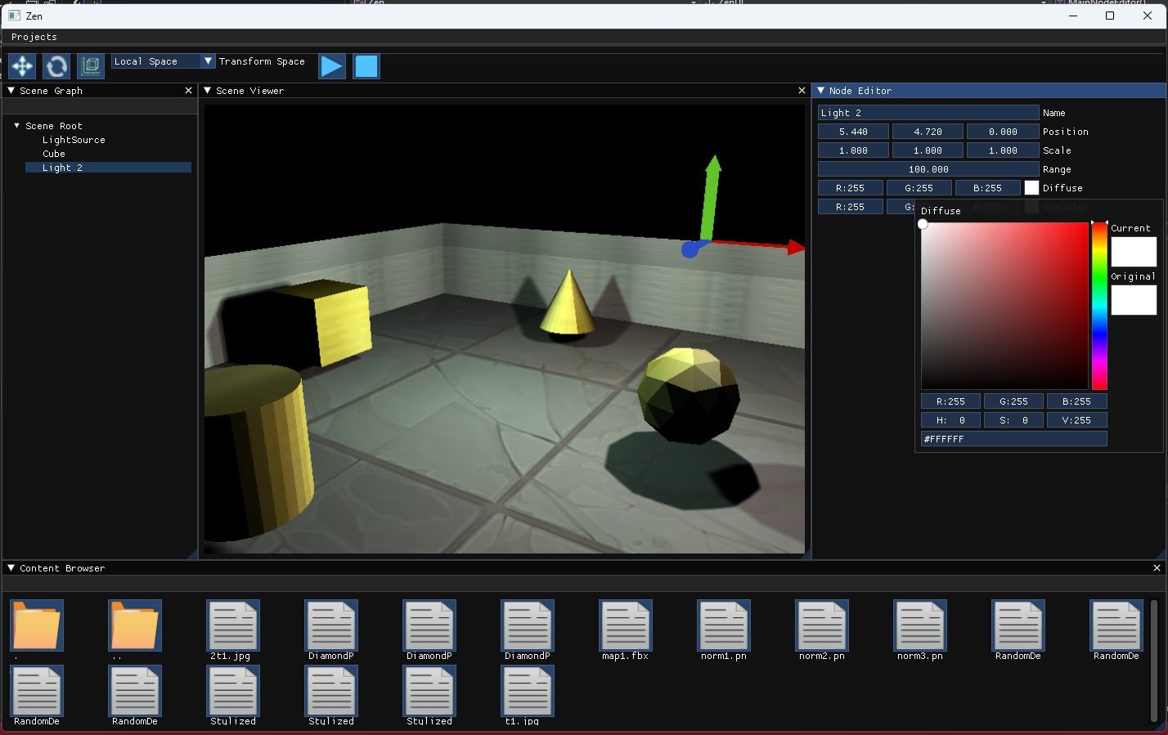Collapse the Scene Root tree node

[x=17, y=126]
